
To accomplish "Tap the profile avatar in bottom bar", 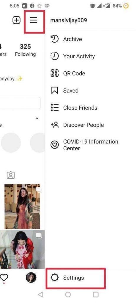I will (x=31, y=278).
